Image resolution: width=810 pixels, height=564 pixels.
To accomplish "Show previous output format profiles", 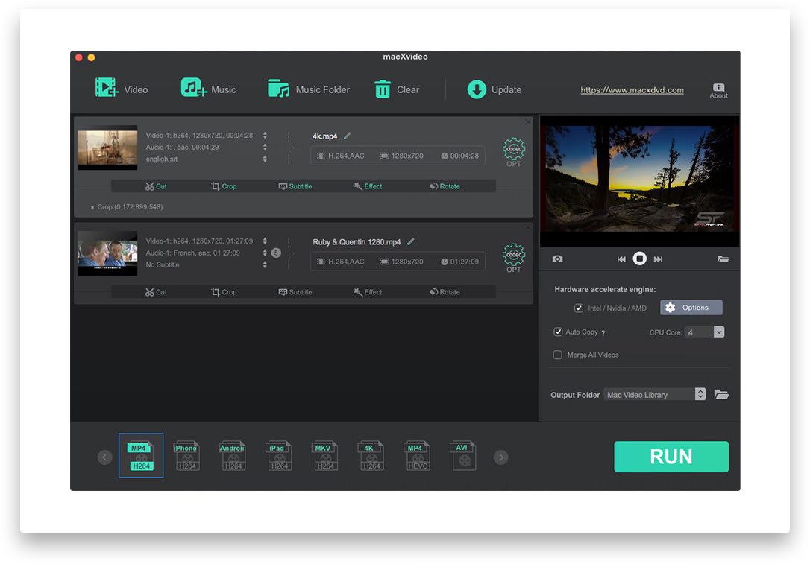I will coord(105,457).
